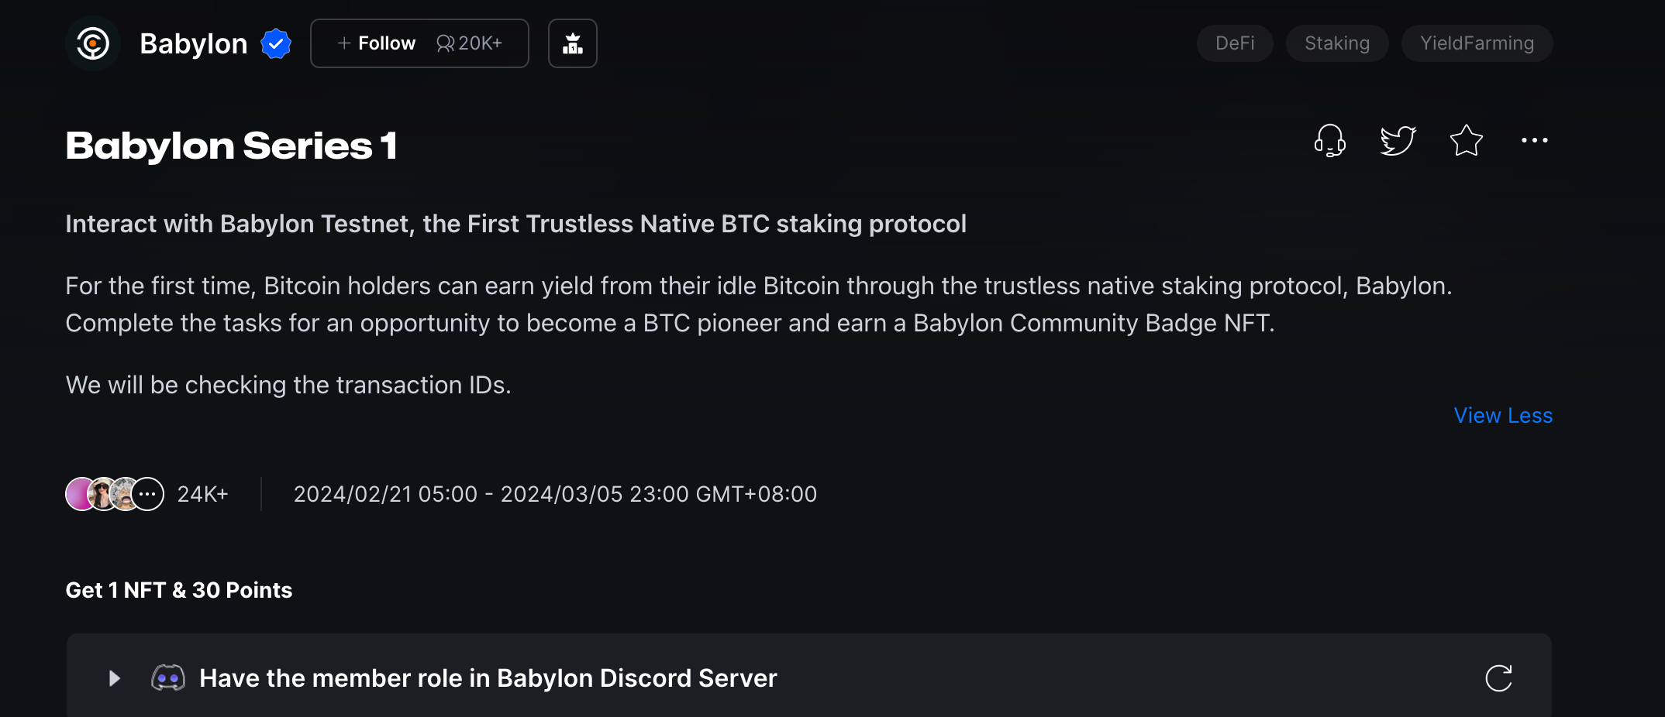Collapse the description with View Less
This screenshot has width=1665, height=717.
click(x=1502, y=415)
